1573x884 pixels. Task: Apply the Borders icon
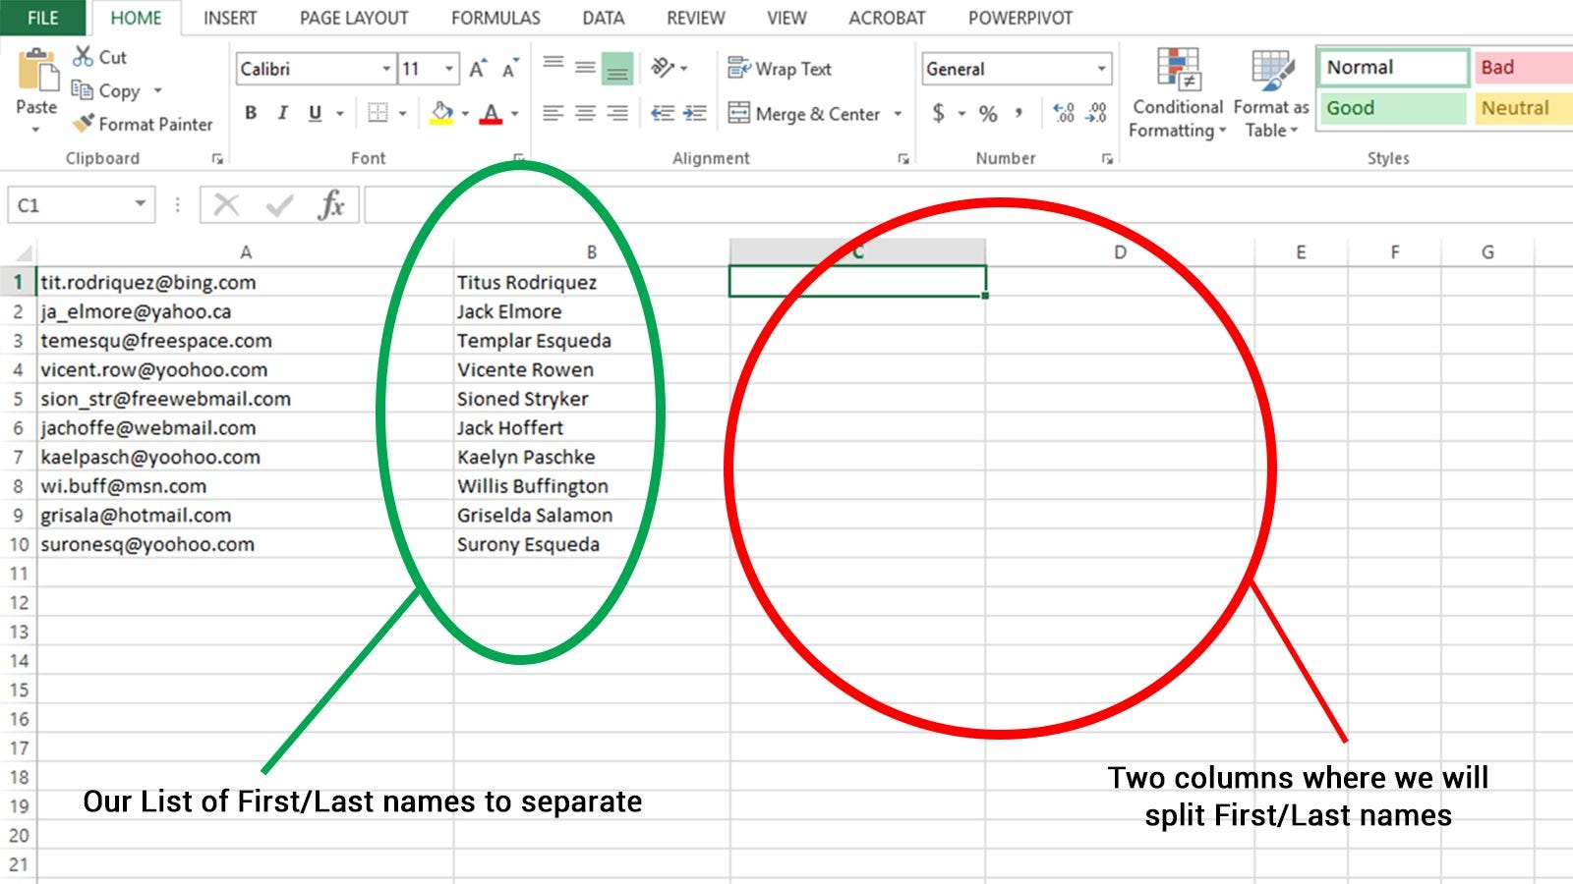(378, 113)
